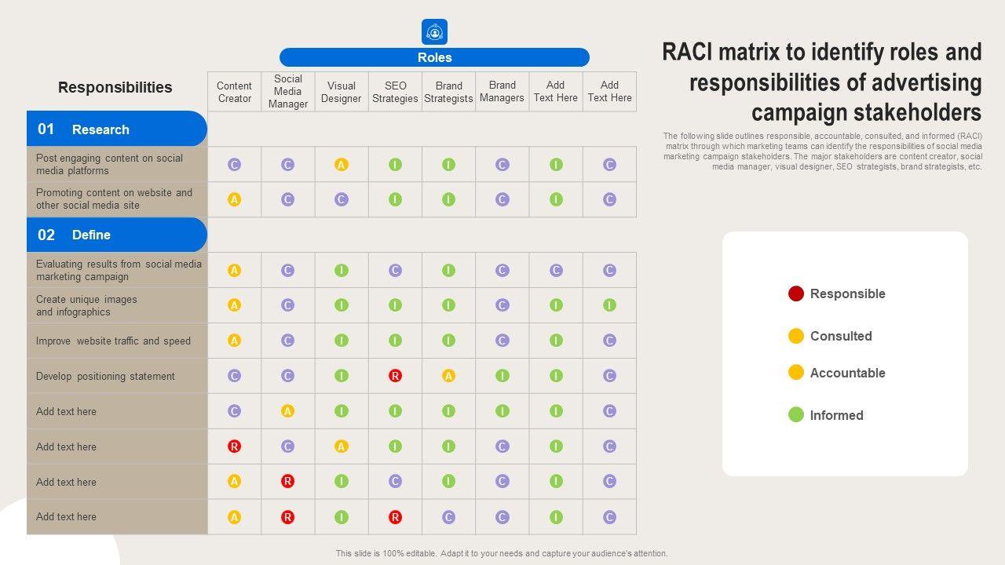Image resolution: width=1005 pixels, height=565 pixels.
Task: Select Social Media Manager's C marker, Create unique images
Action: 287,305
